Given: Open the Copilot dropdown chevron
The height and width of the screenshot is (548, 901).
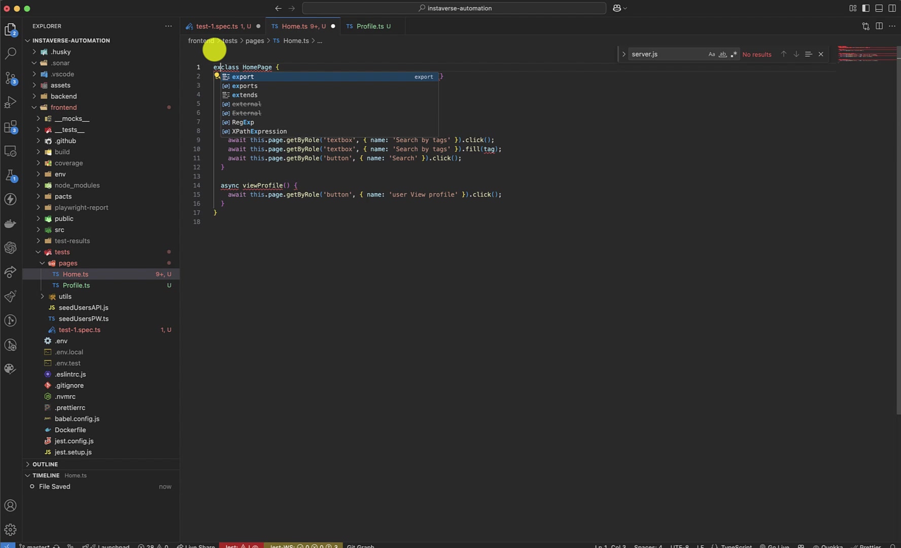Looking at the screenshot, I should pos(625,8).
